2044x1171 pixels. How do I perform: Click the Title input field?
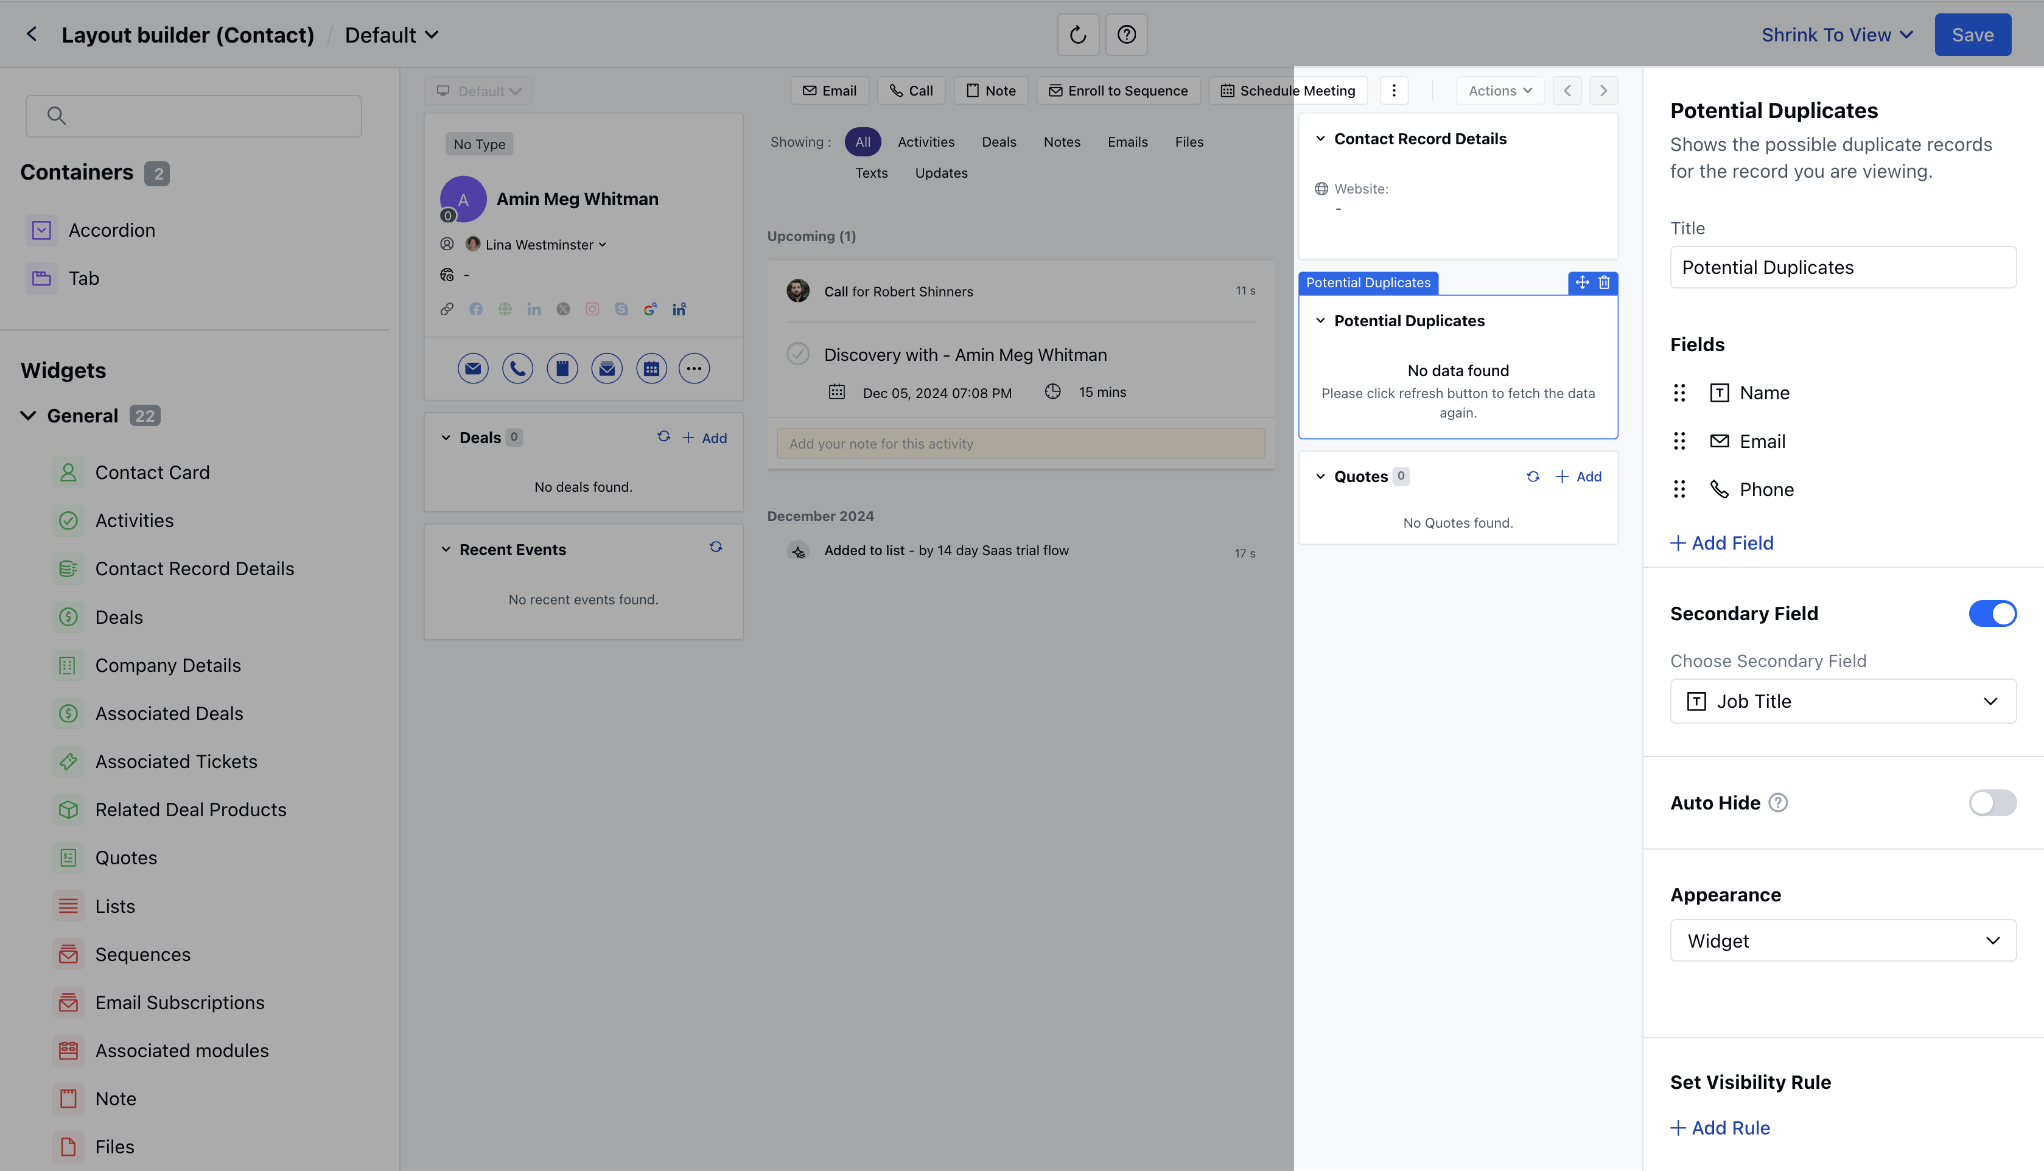pyautogui.click(x=1842, y=267)
